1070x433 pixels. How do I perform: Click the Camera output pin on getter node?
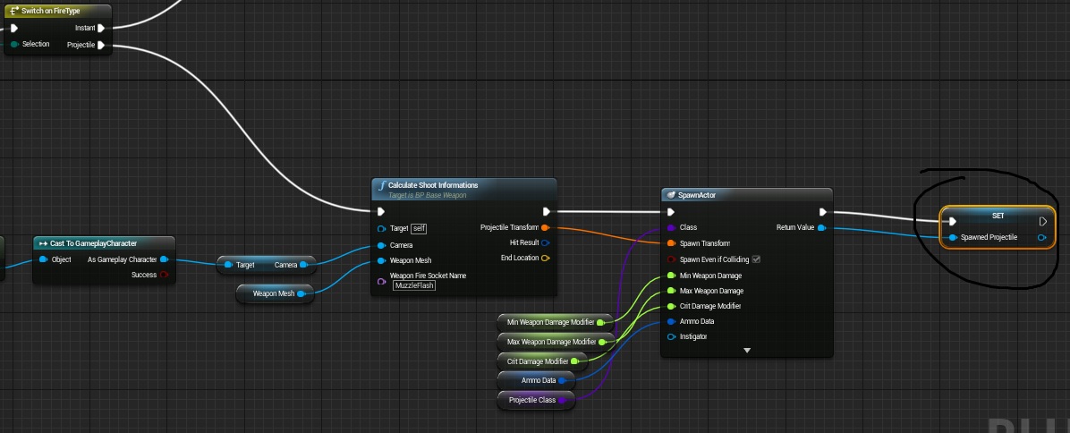(303, 265)
